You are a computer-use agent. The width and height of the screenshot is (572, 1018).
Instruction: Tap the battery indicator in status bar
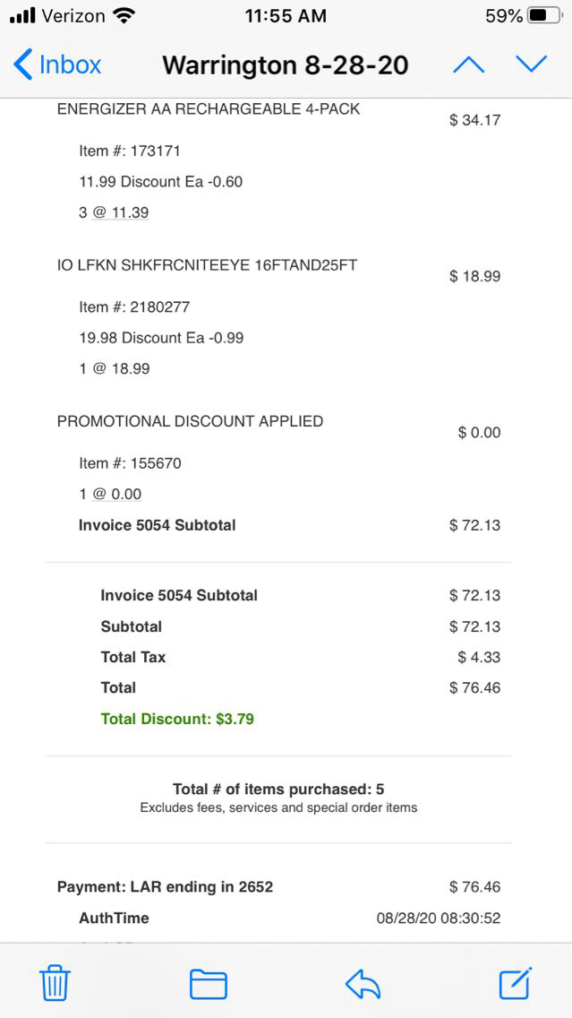[x=545, y=16]
